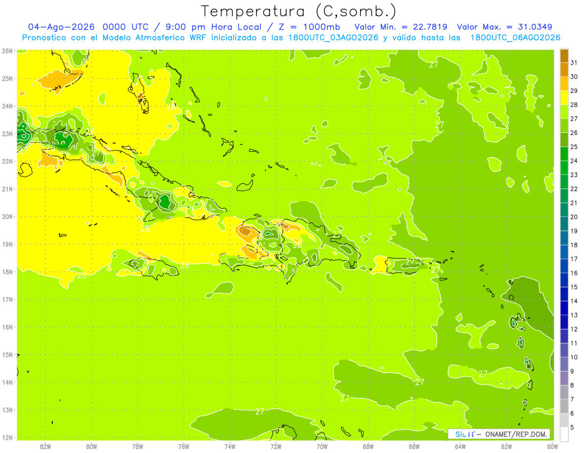Click longitude axis label "80W"
Image resolution: width=587 pixels, height=453 pixels.
(91, 446)
